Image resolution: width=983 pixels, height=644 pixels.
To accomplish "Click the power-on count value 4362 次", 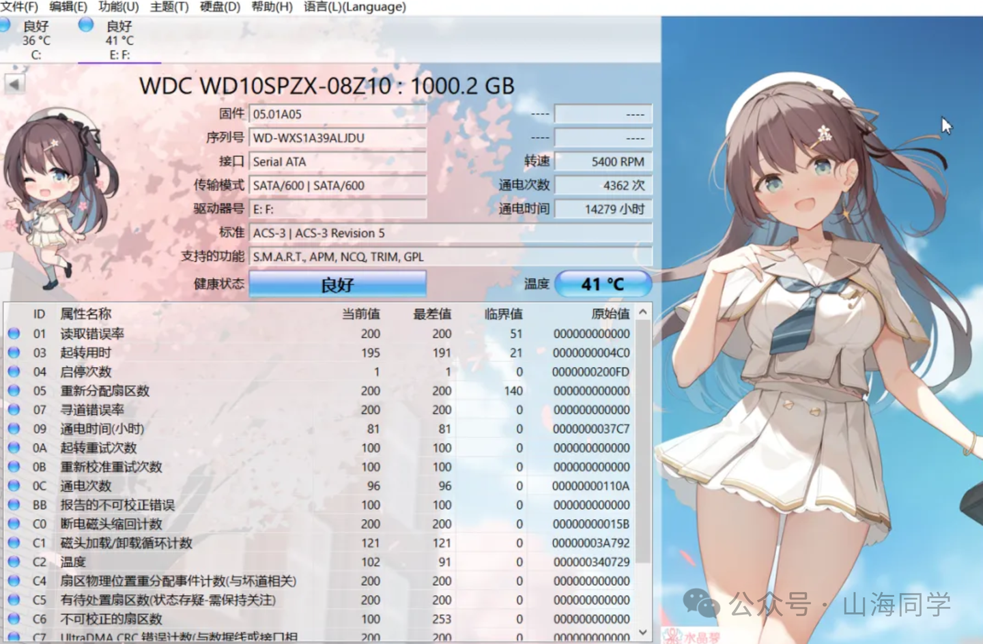I will pos(603,185).
